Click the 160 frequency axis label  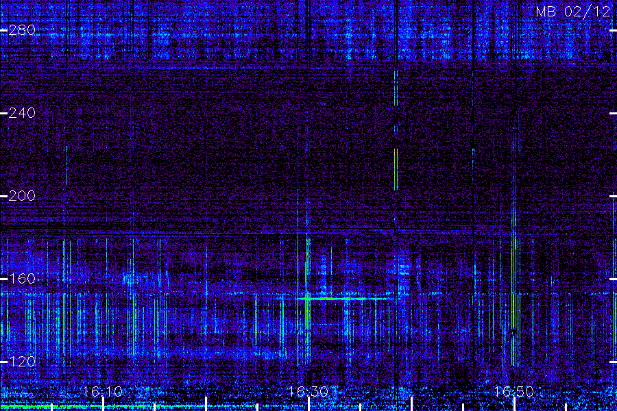[x=22, y=279]
